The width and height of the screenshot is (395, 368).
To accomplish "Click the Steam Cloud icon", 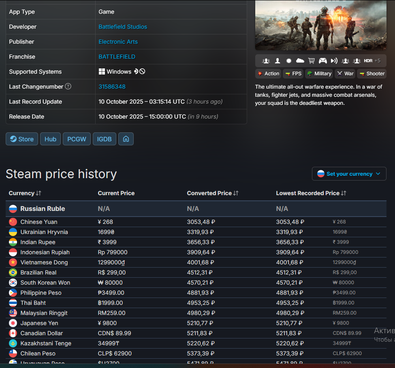I will pos(300,61).
